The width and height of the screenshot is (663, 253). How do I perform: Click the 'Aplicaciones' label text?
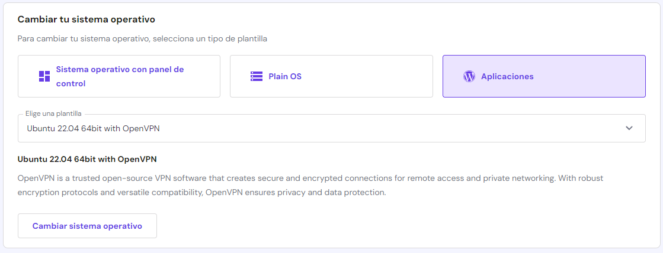[x=507, y=76]
